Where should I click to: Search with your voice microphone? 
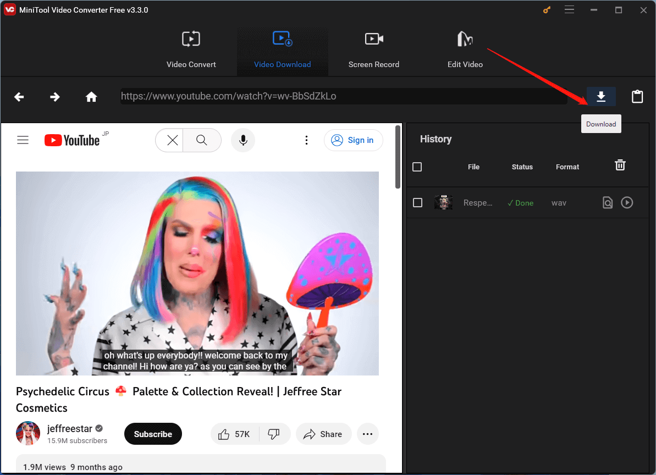point(243,140)
